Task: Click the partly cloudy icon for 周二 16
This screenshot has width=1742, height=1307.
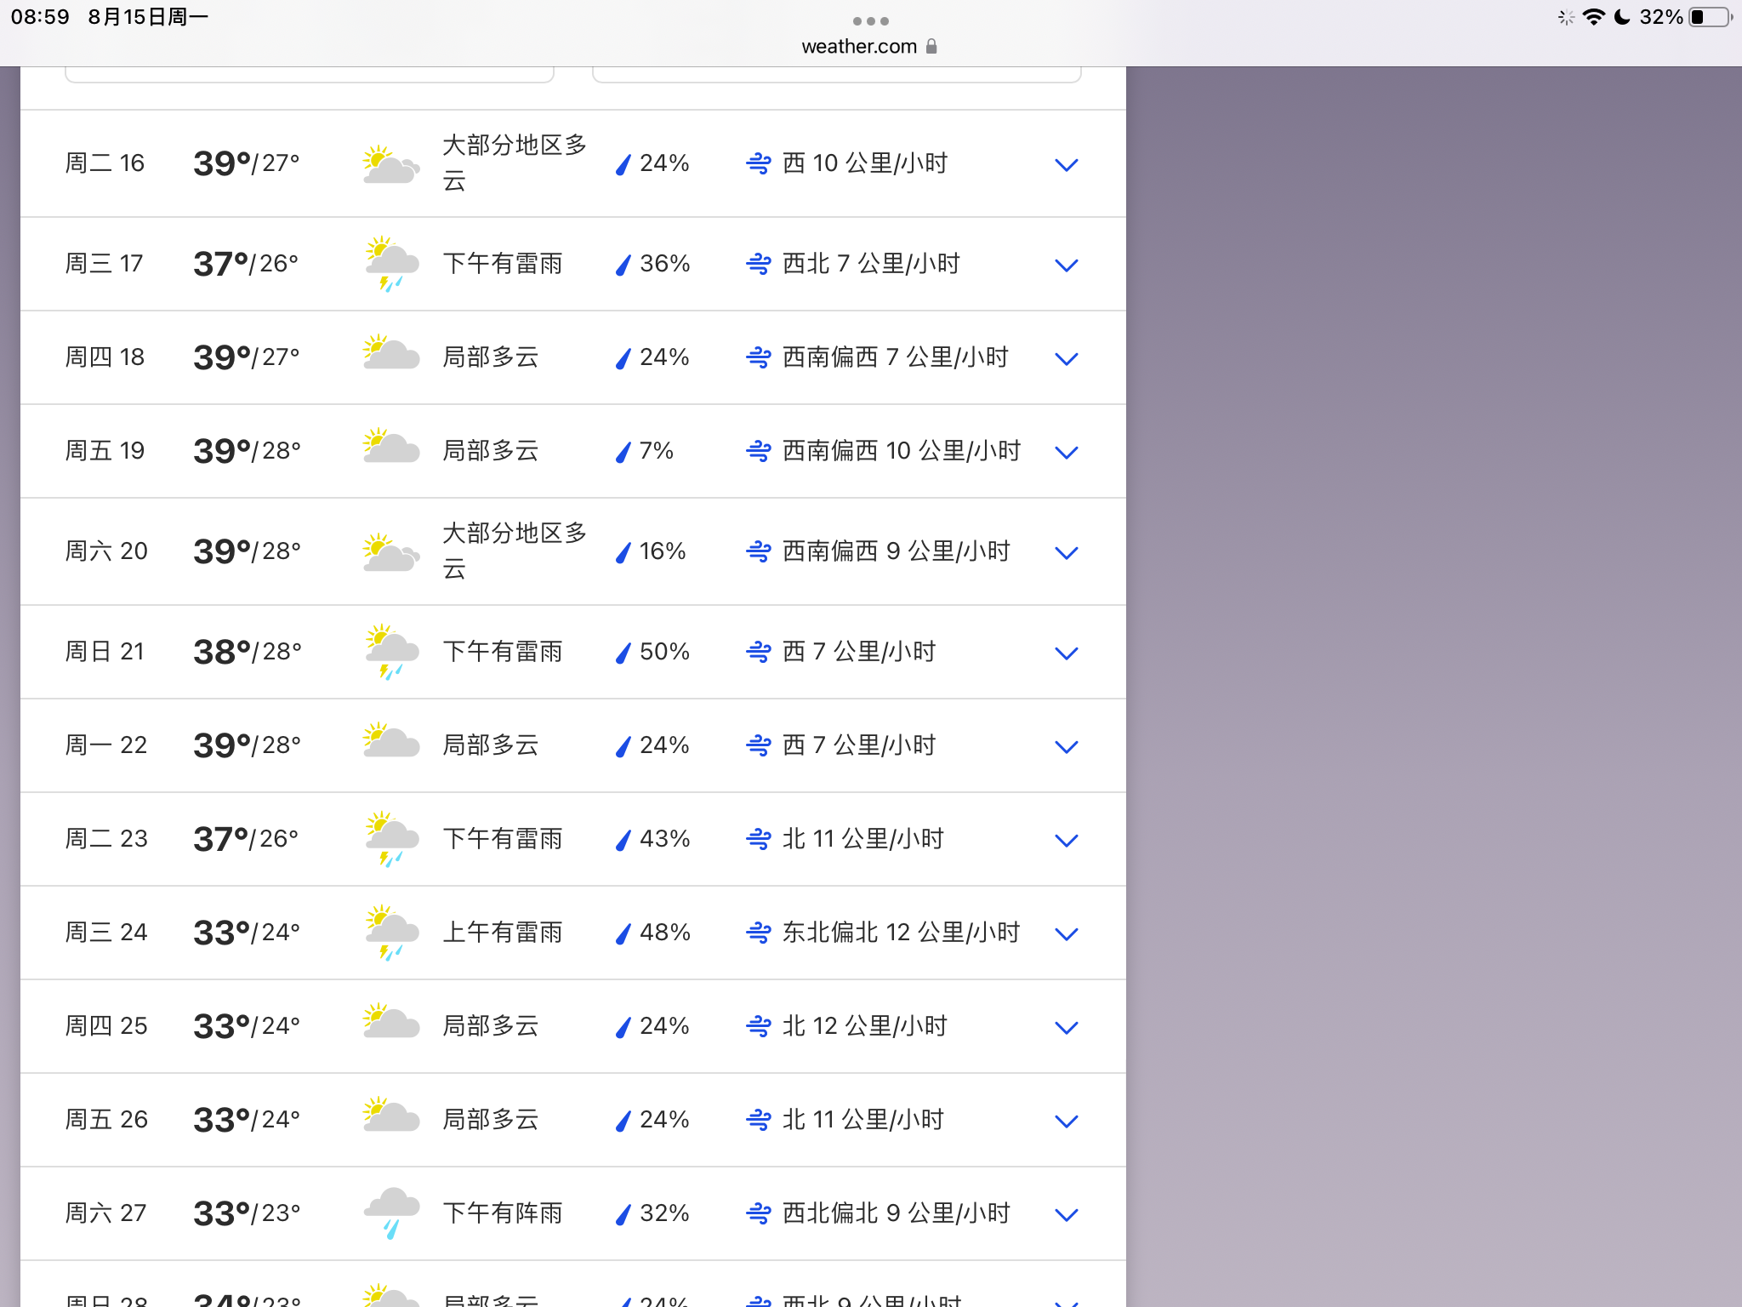Action: [390, 164]
